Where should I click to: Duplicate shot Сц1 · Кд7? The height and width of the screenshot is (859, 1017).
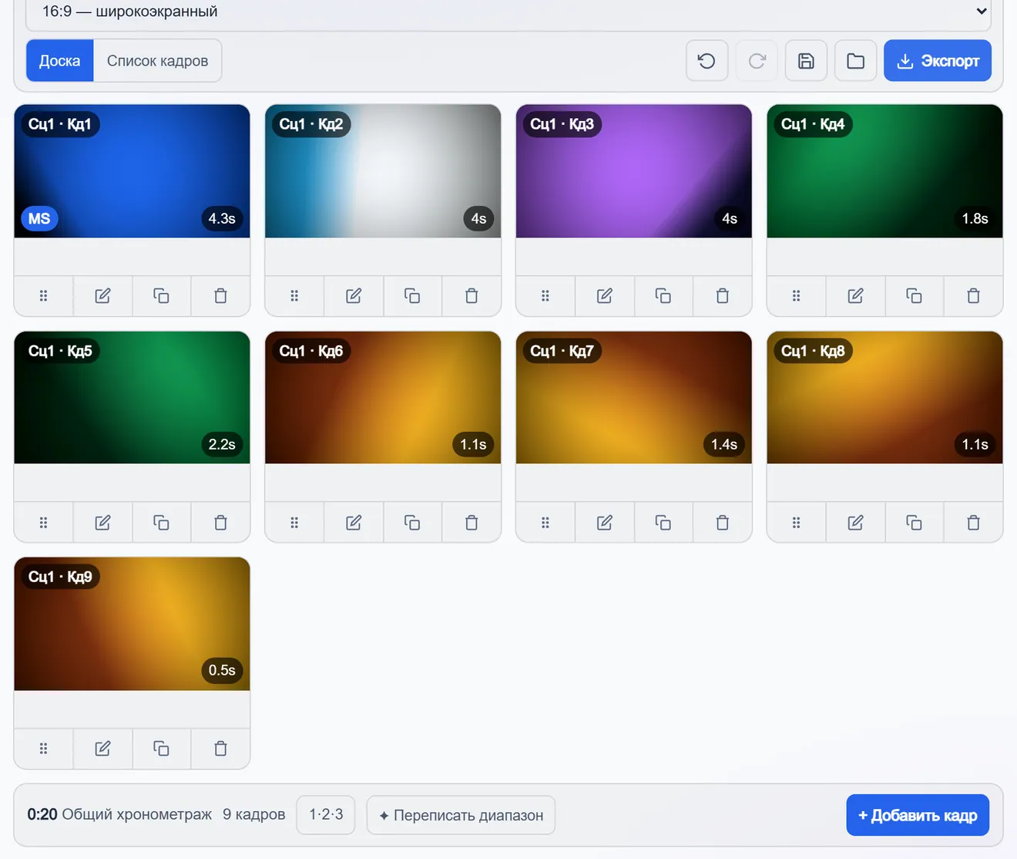point(663,523)
